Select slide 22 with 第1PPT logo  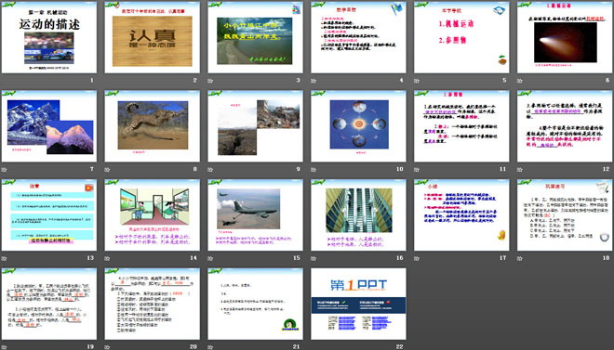point(358,304)
